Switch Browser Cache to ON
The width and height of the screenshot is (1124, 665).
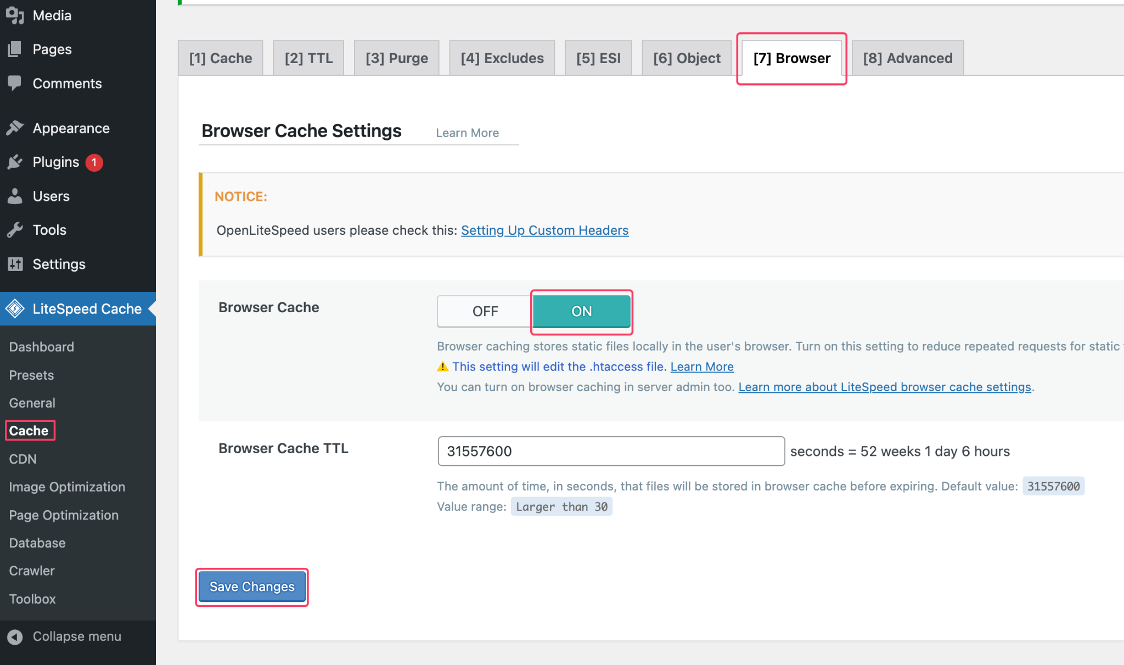coord(581,311)
